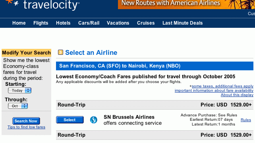Open Last Minute Deals
The image size is (255, 143).
click(183, 23)
